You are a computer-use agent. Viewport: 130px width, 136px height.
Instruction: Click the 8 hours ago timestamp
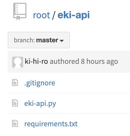(x=99, y=62)
